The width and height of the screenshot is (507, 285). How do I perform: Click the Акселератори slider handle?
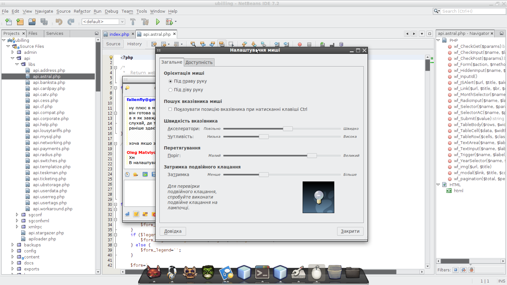coord(288,129)
